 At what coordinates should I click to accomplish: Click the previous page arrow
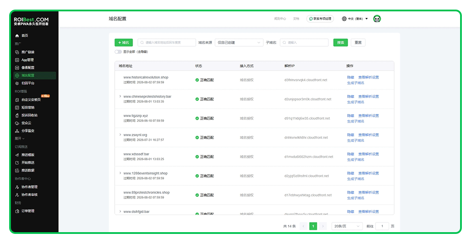304,226
